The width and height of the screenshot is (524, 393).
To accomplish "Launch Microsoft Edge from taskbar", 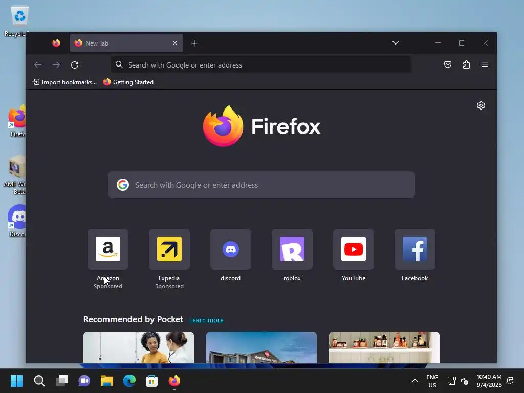I will (x=129, y=381).
